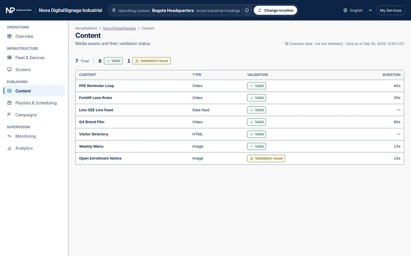This screenshot has height=256, width=411.
Task: Click the Valid badge for Forklift Lane Rules
Action: click(256, 98)
